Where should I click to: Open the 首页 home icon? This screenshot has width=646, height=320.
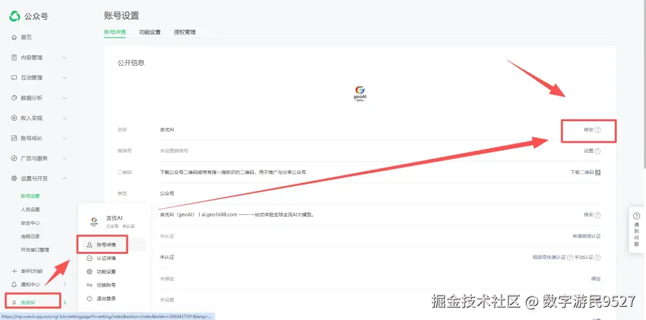[x=14, y=38]
